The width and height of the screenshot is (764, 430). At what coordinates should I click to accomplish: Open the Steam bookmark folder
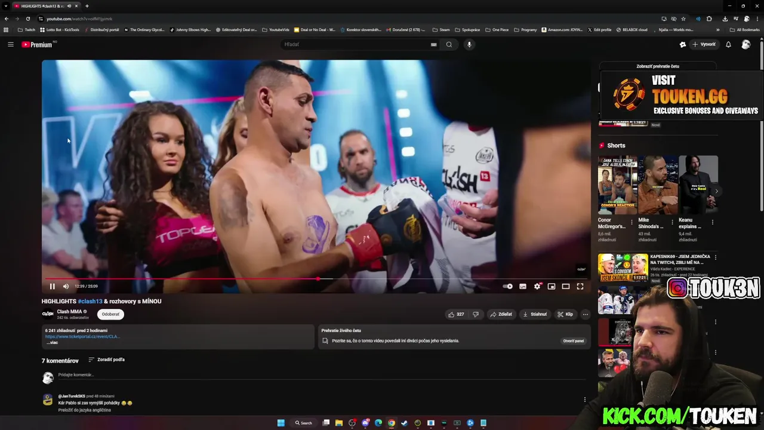point(441,29)
